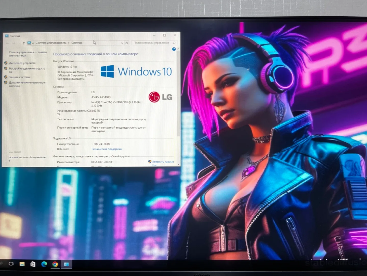This screenshot has width=367, height=276.
Task: Open File Explorer from the taskbar
Action: coord(22,264)
